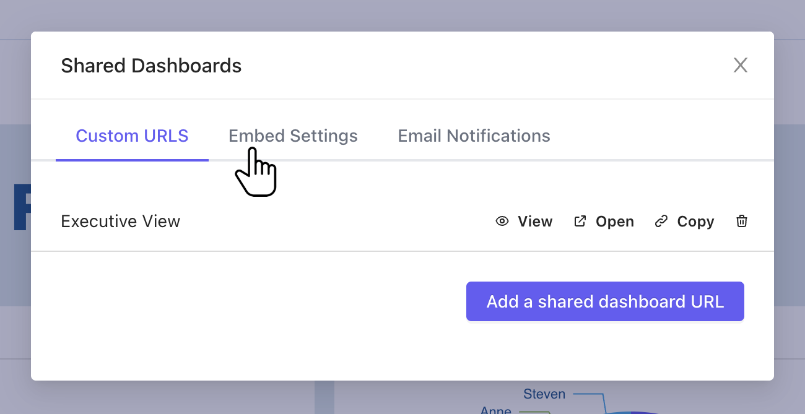Click Add a shared dashboard URL
This screenshot has width=805, height=414.
(605, 302)
